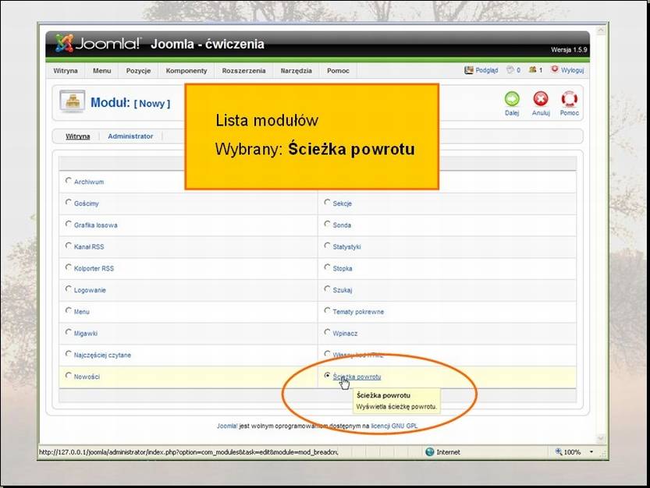
Task: Select the Kanał RSS radio button
Action: 69,246
